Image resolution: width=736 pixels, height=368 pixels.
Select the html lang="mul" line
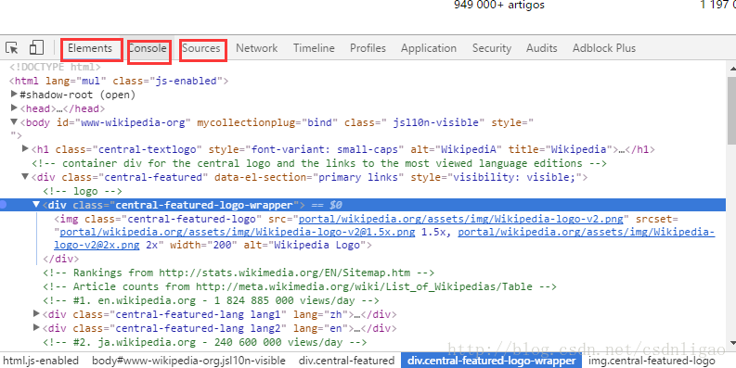pyautogui.click(x=118, y=81)
